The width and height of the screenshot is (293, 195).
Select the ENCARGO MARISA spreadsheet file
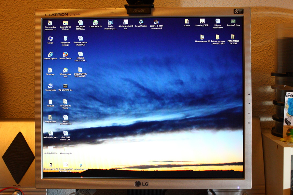click(80, 25)
